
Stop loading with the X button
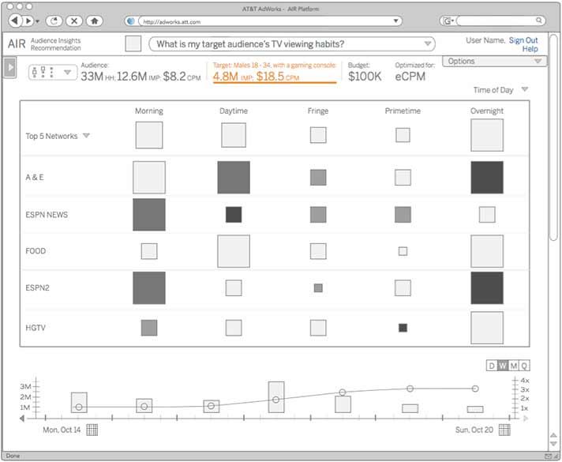(74, 21)
